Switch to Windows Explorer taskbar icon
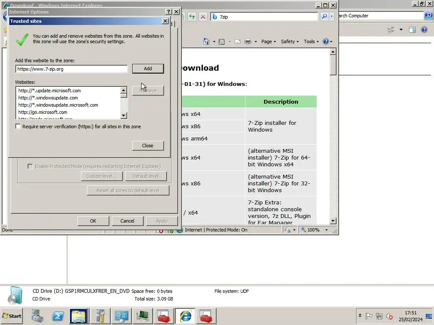The image size is (434, 325). (78, 316)
